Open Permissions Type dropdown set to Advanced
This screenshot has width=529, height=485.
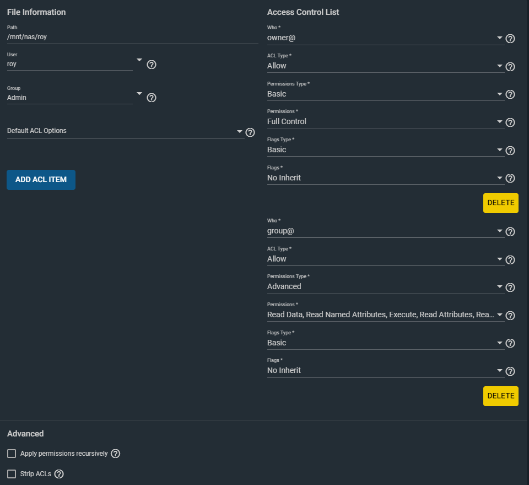pyautogui.click(x=385, y=286)
